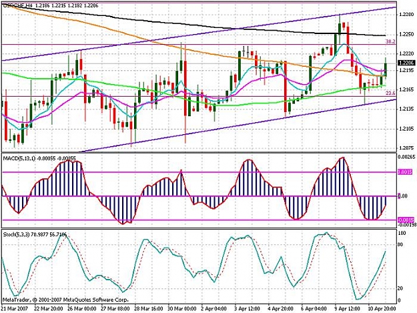Select the 2 Apr 04:00 time label
Viewport: 417px width, 313px height.
[214, 309]
